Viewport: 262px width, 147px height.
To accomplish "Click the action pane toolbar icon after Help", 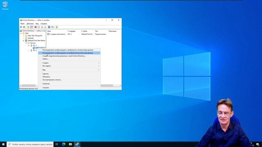I will [52, 27].
